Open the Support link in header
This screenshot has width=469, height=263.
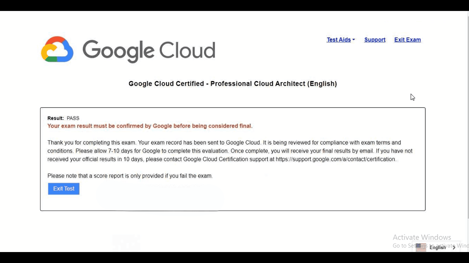click(x=375, y=40)
